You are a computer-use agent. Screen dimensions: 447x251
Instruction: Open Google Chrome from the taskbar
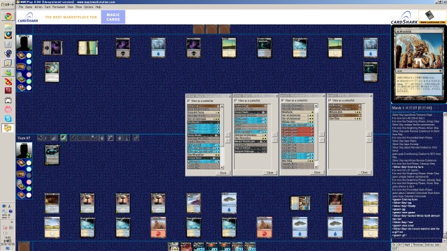click(8, 17)
